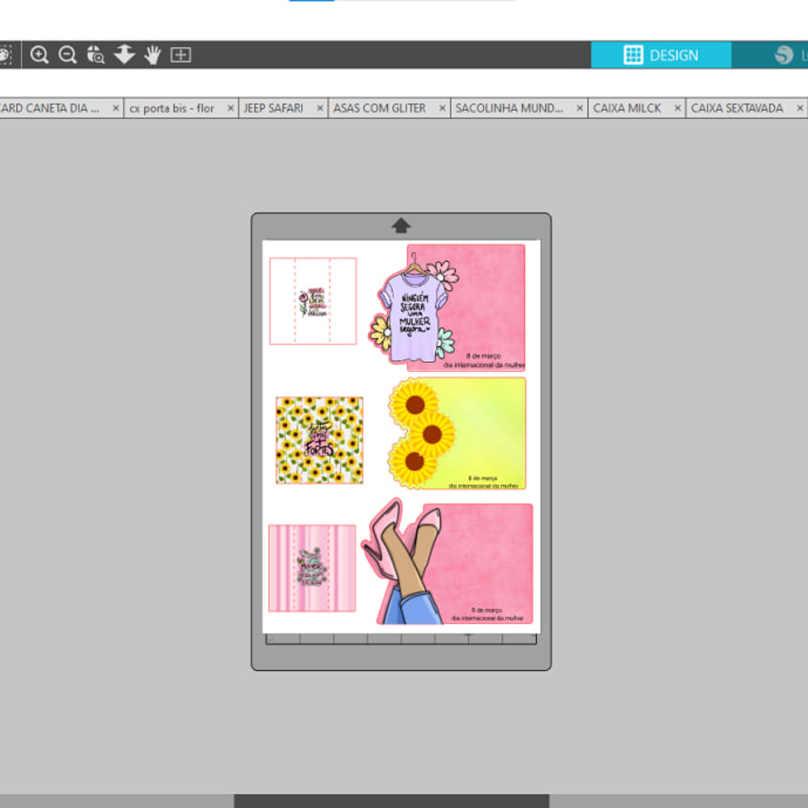
Task: Close the cx porta bis - flor tab
Action: click(231, 108)
